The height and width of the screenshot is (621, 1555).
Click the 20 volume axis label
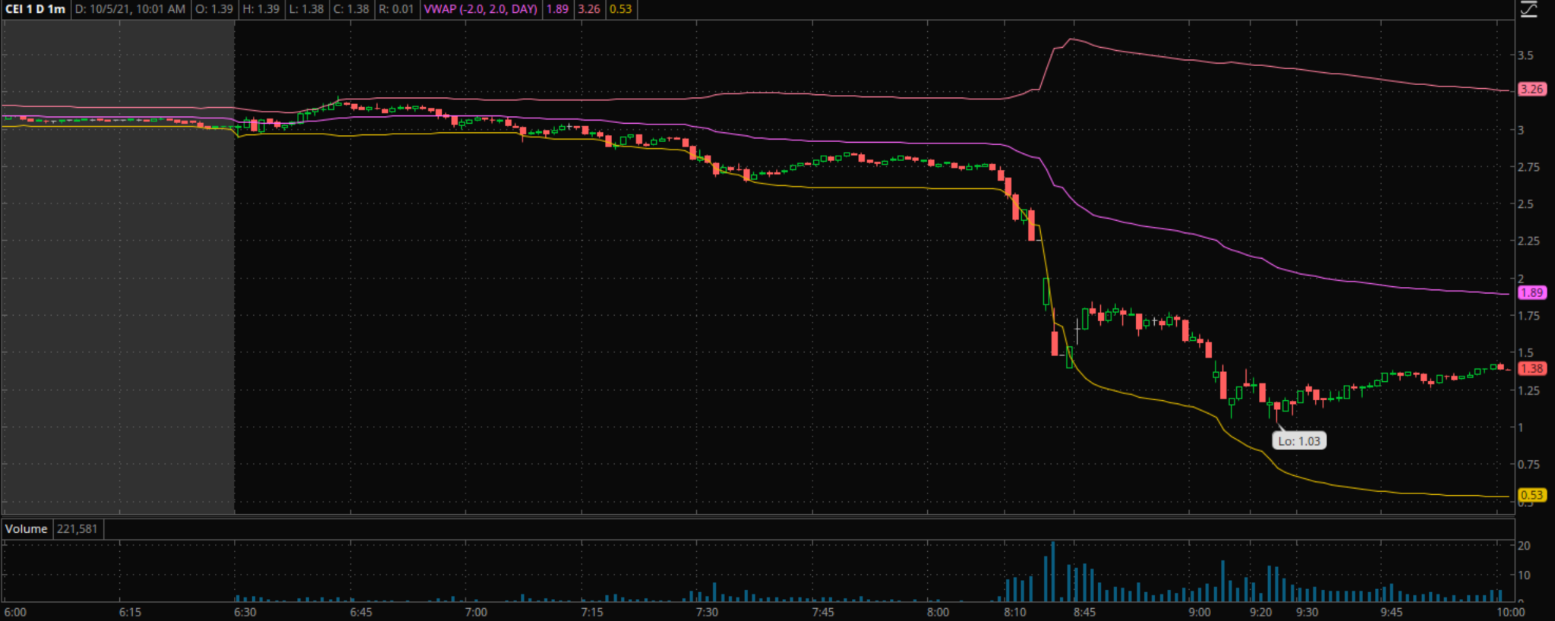1524,546
